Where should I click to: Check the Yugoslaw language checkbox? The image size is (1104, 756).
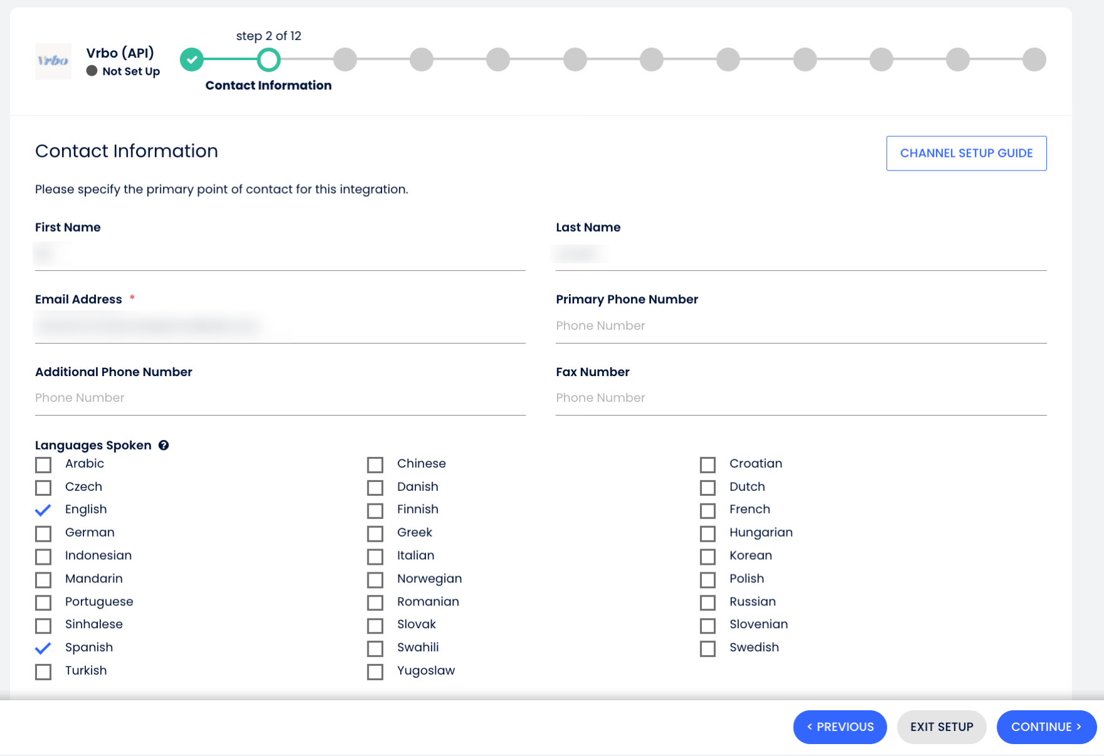(375, 671)
